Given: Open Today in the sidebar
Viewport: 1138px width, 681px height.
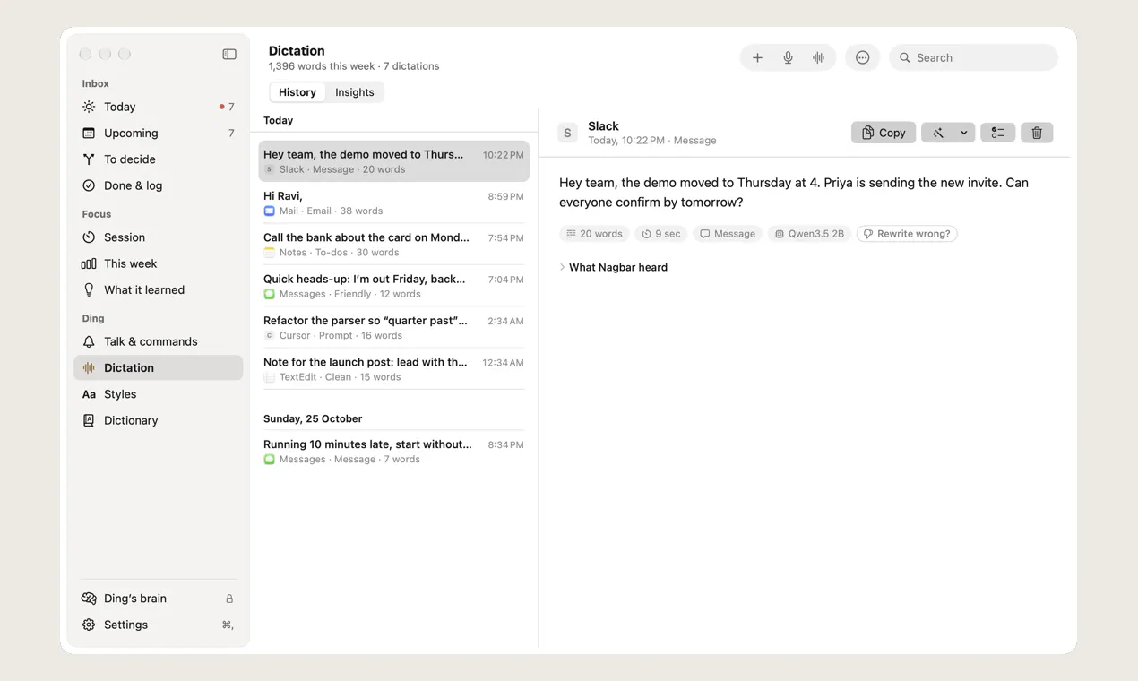Looking at the screenshot, I should pos(159,107).
